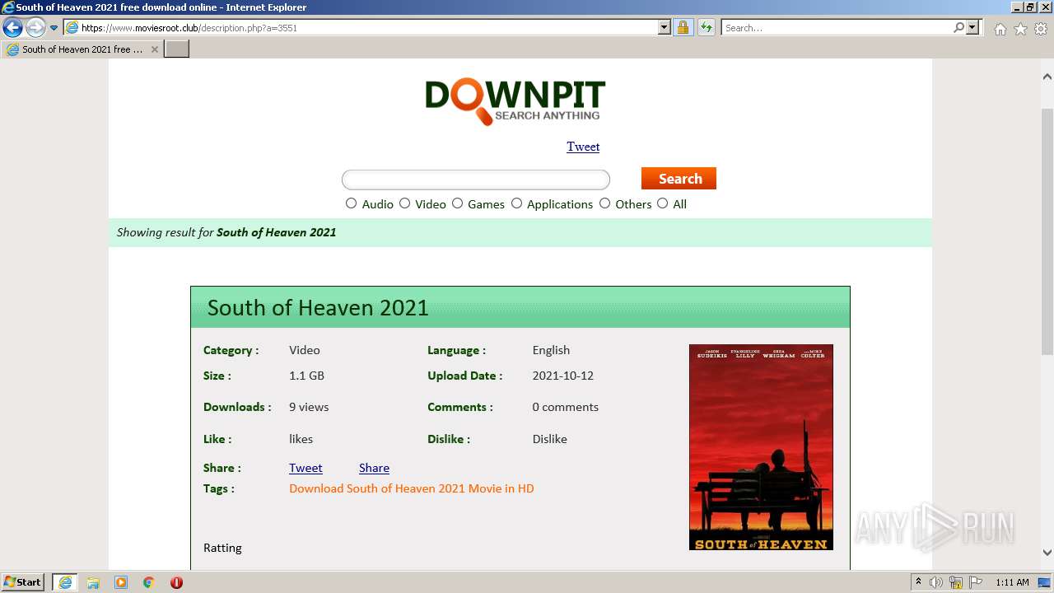Click the orange Search button

click(679, 179)
